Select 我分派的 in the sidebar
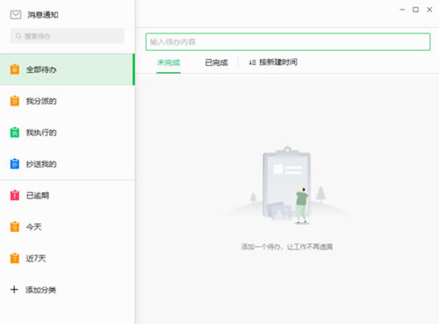This screenshot has width=439, height=324. click(67, 101)
